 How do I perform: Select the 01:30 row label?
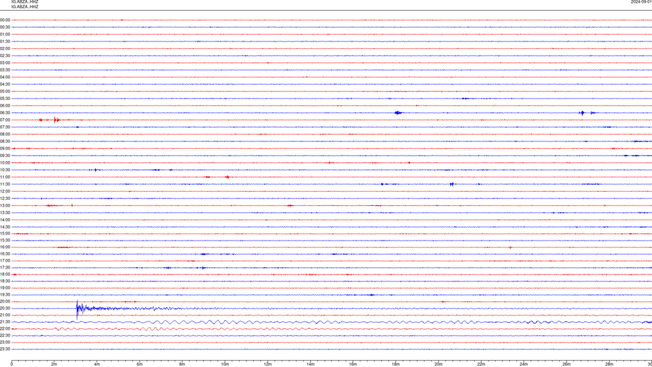point(5,41)
